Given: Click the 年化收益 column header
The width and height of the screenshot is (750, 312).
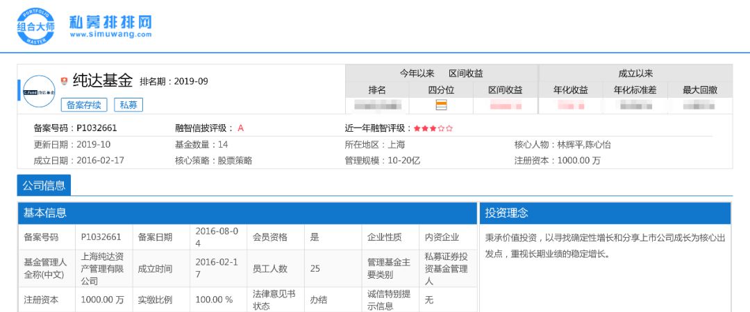Looking at the screenshot, I should 570,90.
